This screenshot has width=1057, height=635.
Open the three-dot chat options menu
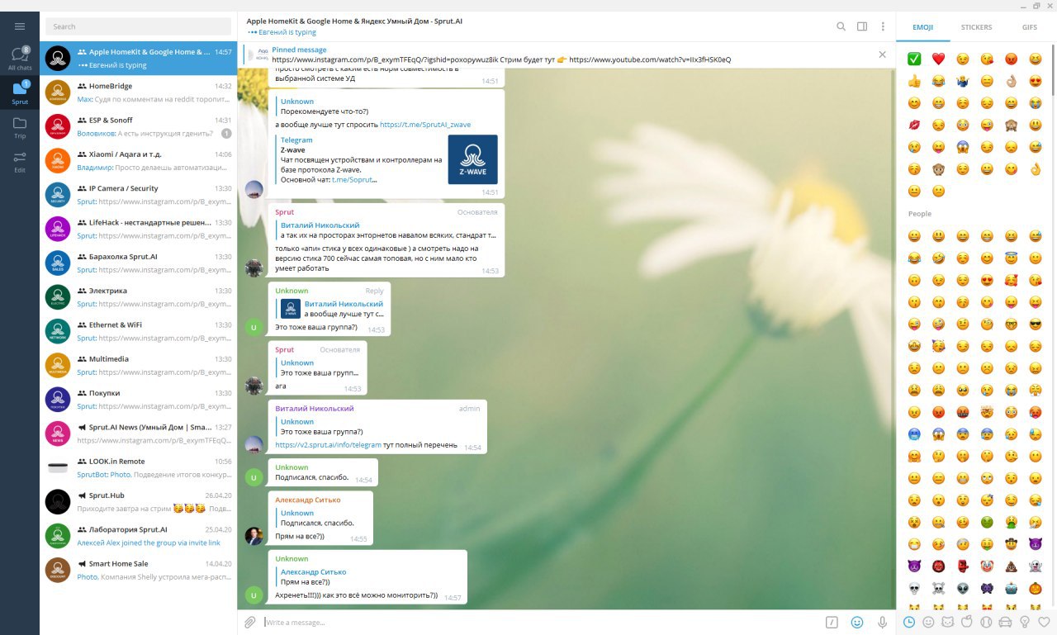(x=883, y=26)
